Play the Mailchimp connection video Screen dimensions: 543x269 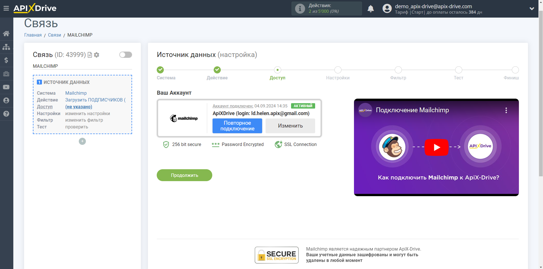436,147
